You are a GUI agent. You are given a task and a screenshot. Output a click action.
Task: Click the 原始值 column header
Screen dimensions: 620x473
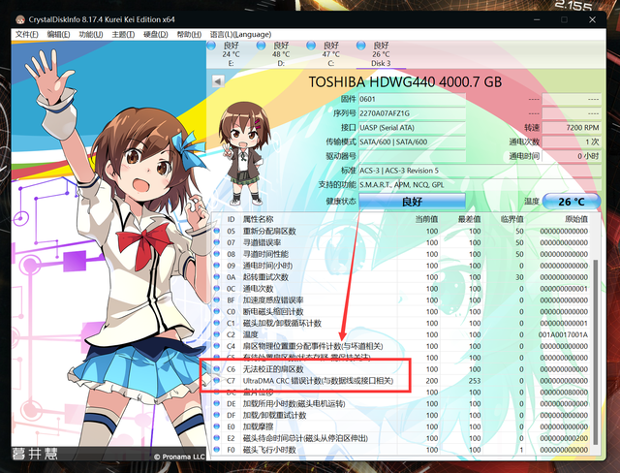576,219
